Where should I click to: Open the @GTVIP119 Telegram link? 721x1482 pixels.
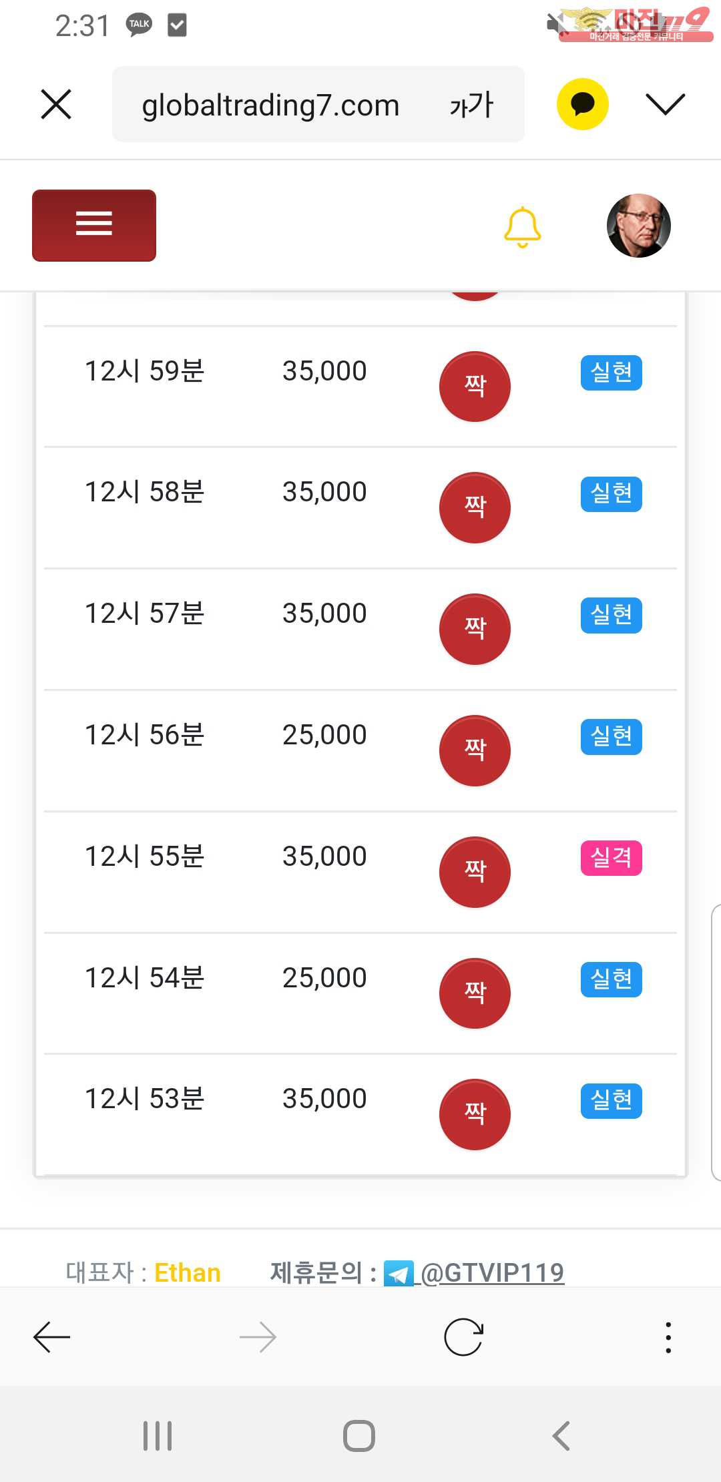click(491, 1272)
